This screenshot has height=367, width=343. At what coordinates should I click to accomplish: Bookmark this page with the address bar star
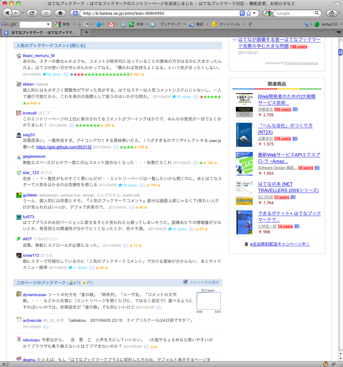249,13
